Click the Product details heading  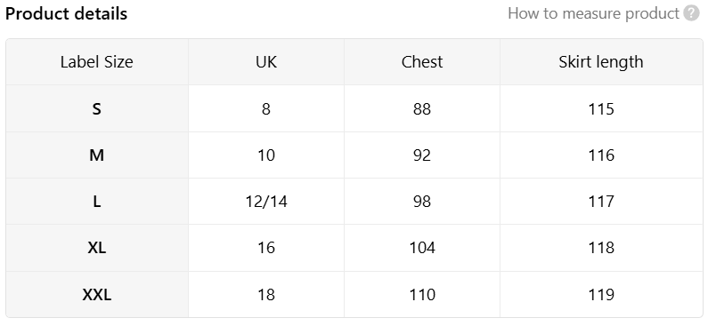pos(66,13)
